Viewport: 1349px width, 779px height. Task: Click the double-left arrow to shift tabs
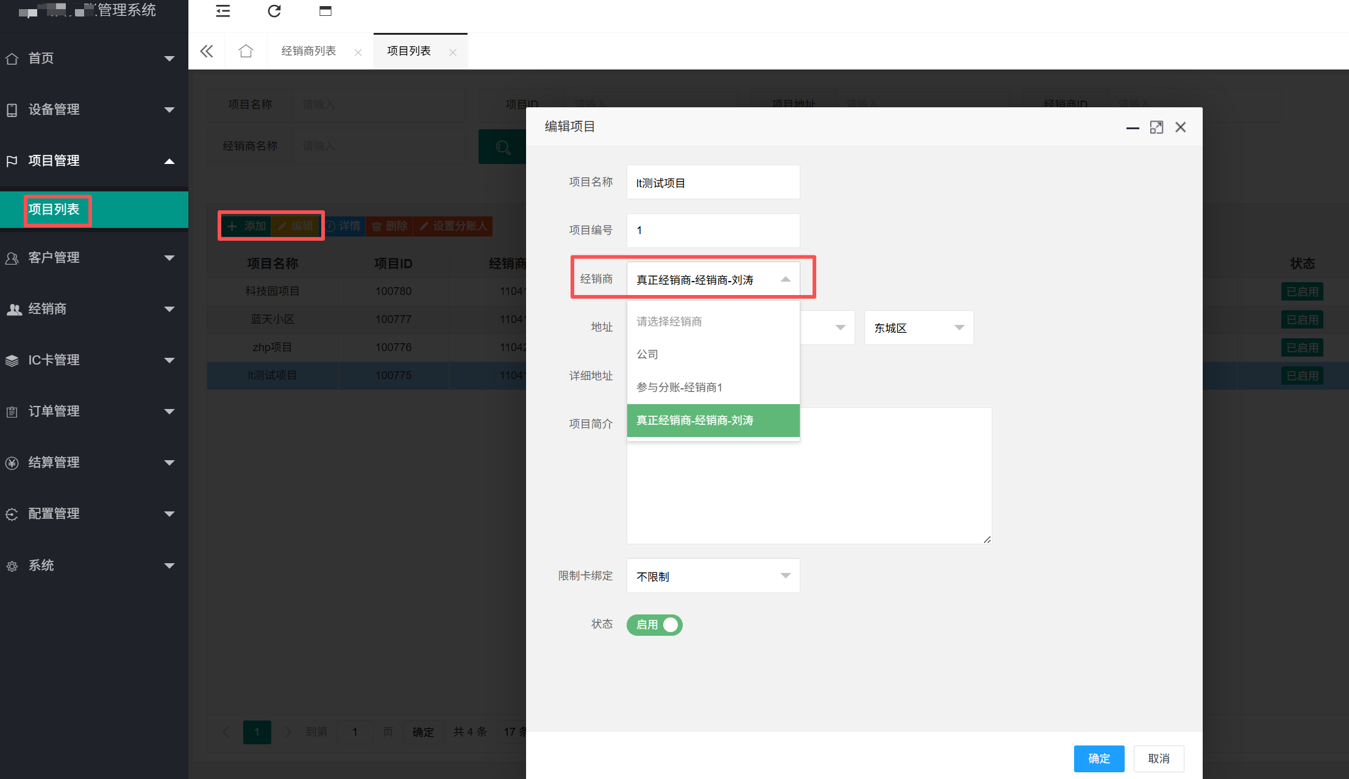click(207, 51)
